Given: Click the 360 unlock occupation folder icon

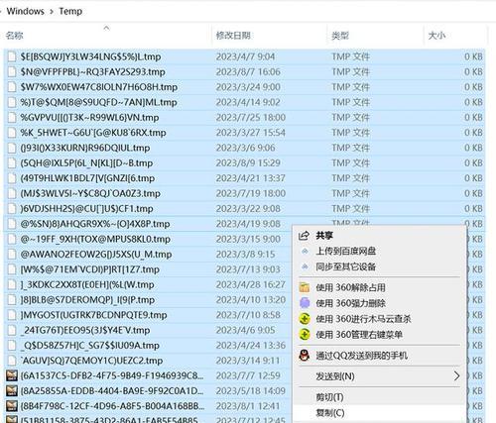Looking at the screenshot, I should (x=305, y=287).
